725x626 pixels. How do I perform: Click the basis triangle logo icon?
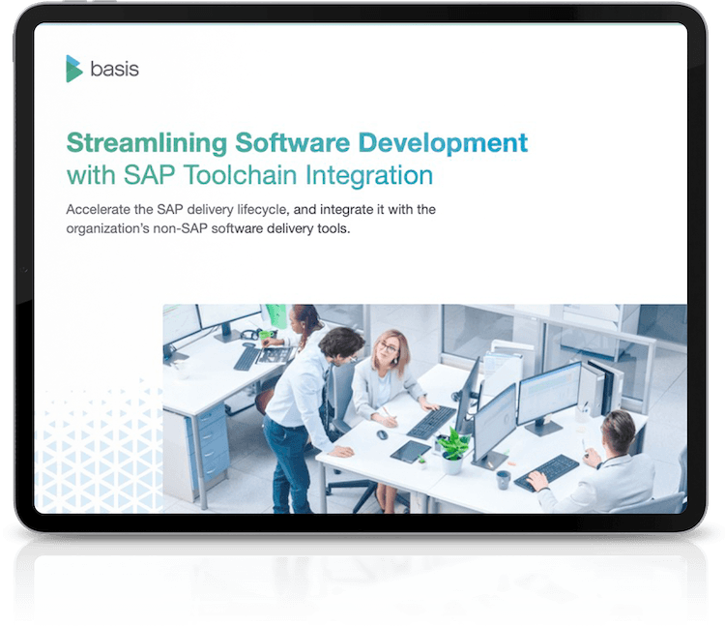tap(74, 69)
